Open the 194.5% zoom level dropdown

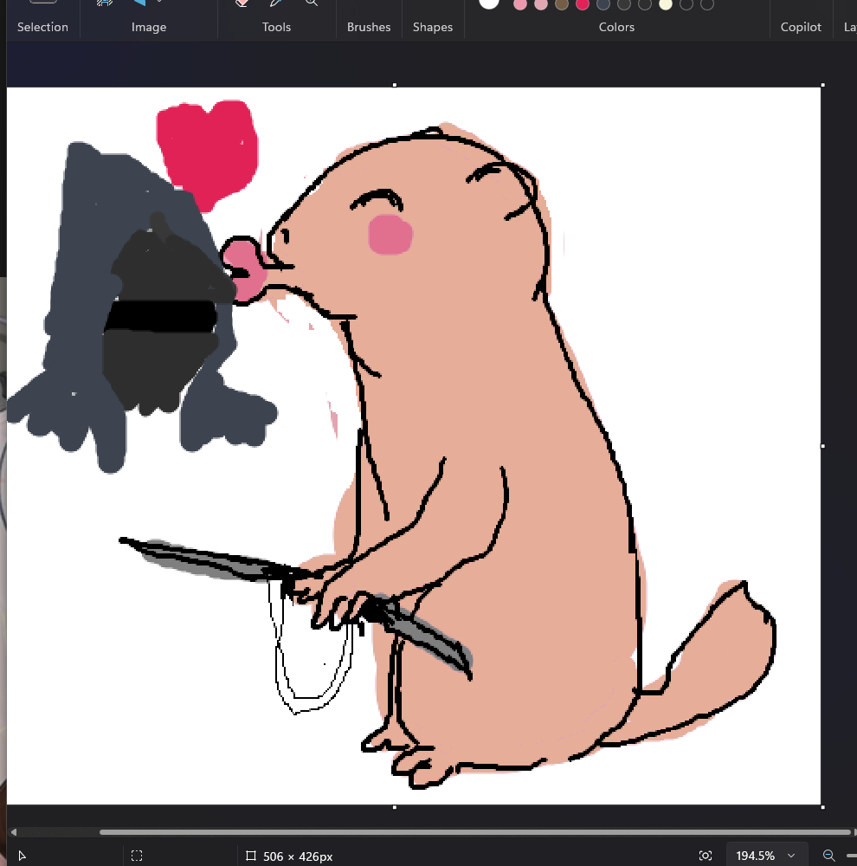point(766,856)
